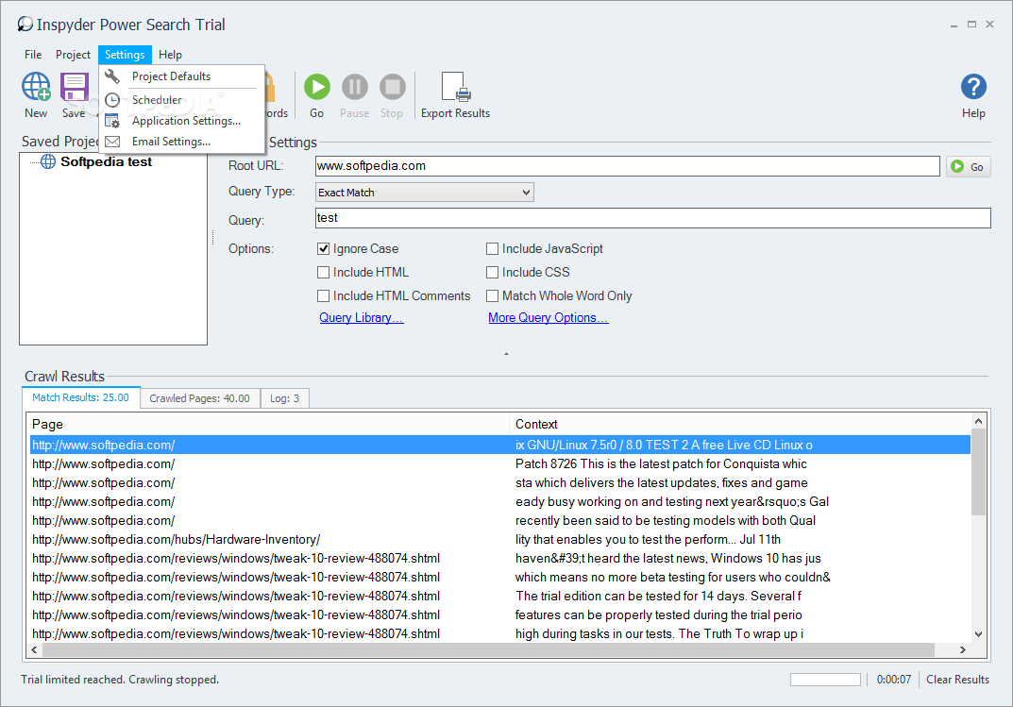Select row 'which means no more beta testing'
1013x707 pixels.
coord(500,578)
